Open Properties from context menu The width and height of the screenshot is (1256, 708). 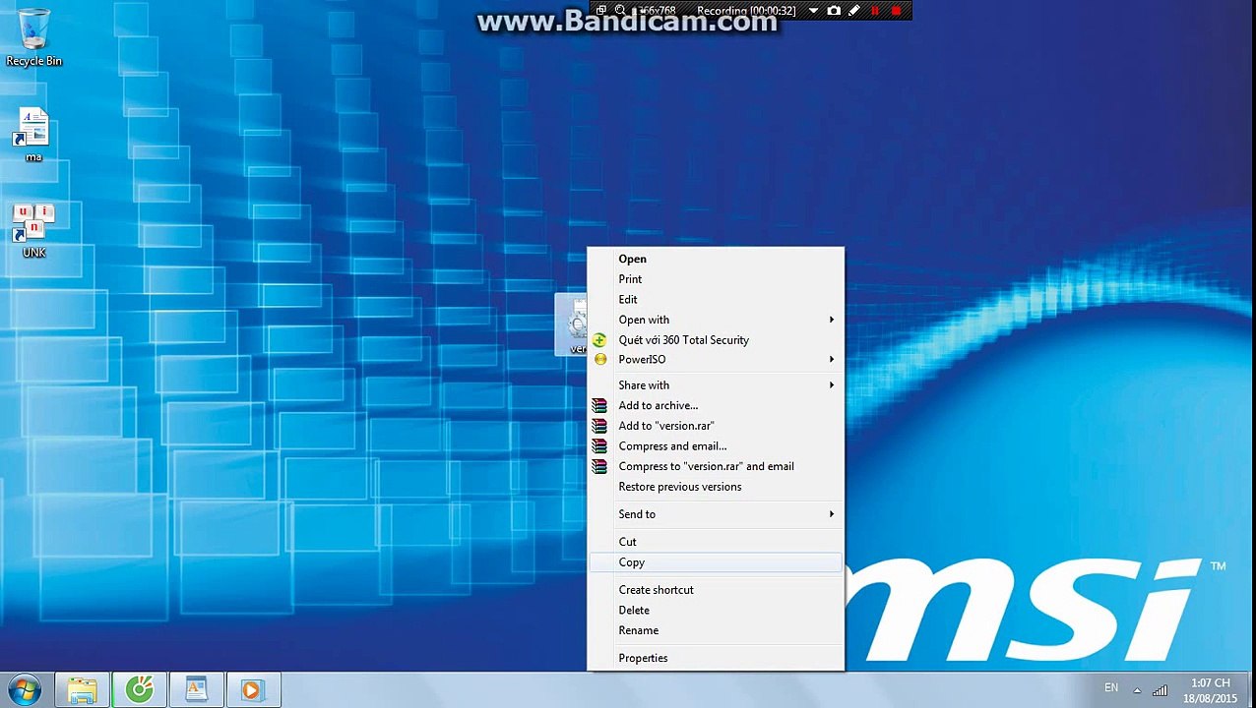(716, 658)
